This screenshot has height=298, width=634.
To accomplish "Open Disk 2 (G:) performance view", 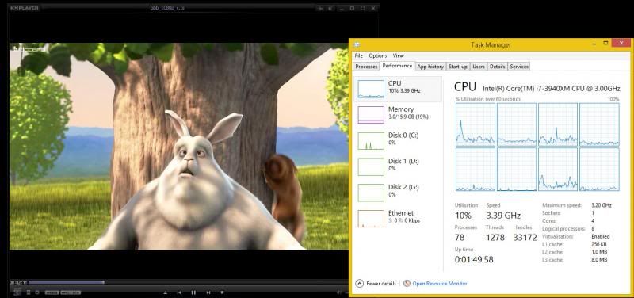I will pyautogui.click(x=398, y=192).
